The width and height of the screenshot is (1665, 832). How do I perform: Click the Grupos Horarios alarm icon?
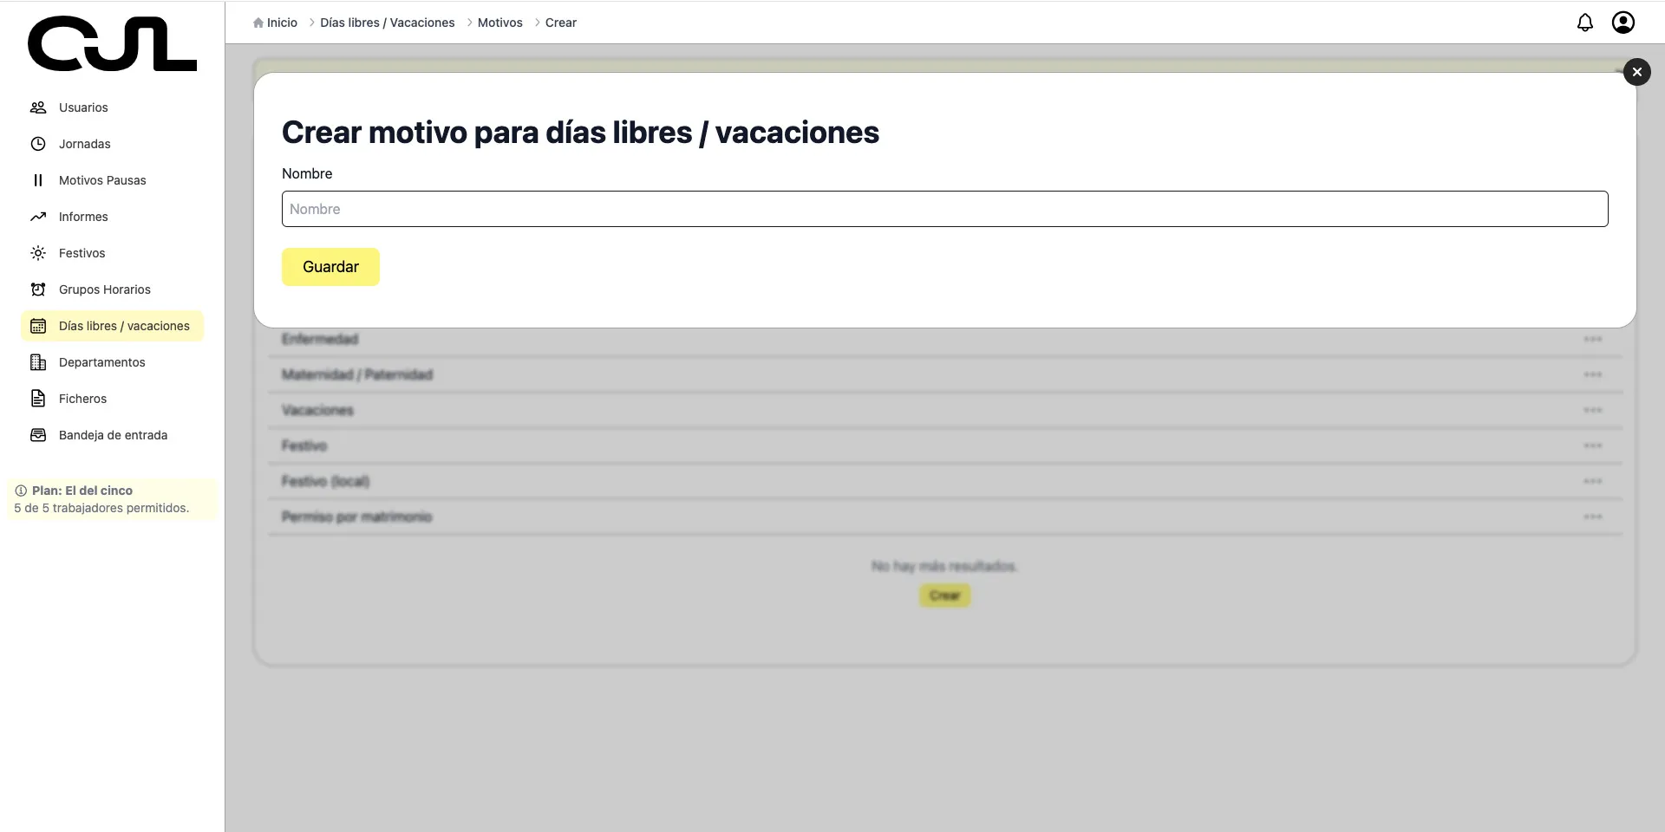tap(38, 289)
